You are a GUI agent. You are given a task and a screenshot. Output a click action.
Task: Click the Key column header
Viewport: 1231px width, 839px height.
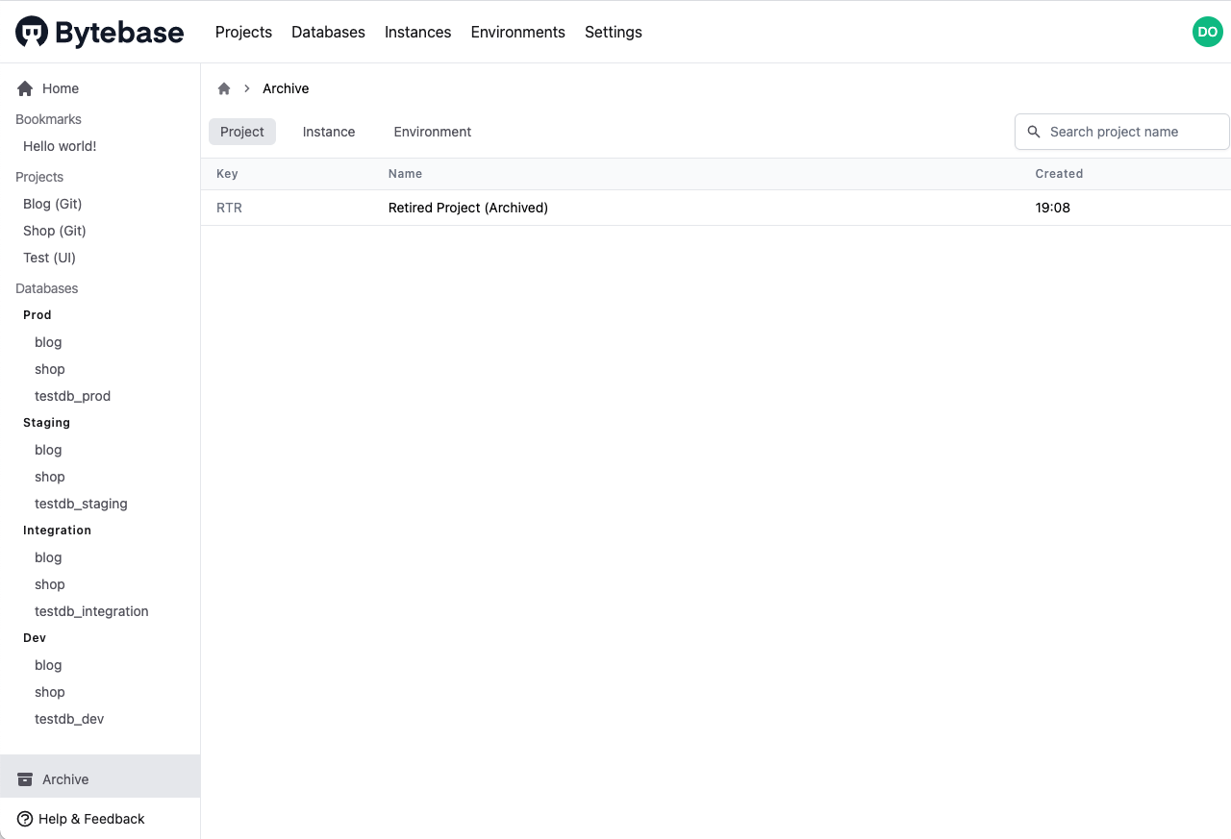[227, 174]
